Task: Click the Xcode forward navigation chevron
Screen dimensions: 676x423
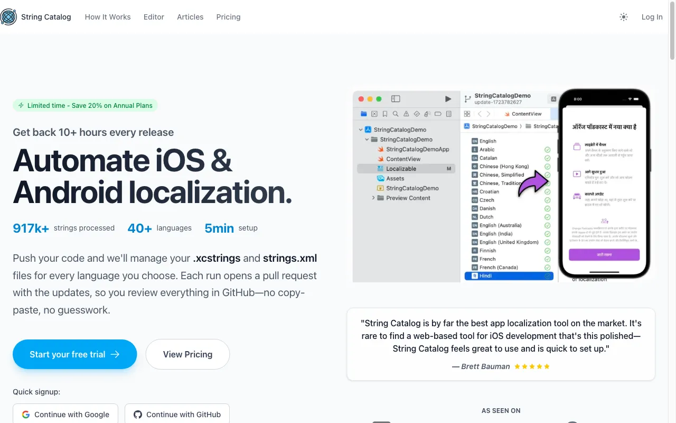Action: click(489, 114)
